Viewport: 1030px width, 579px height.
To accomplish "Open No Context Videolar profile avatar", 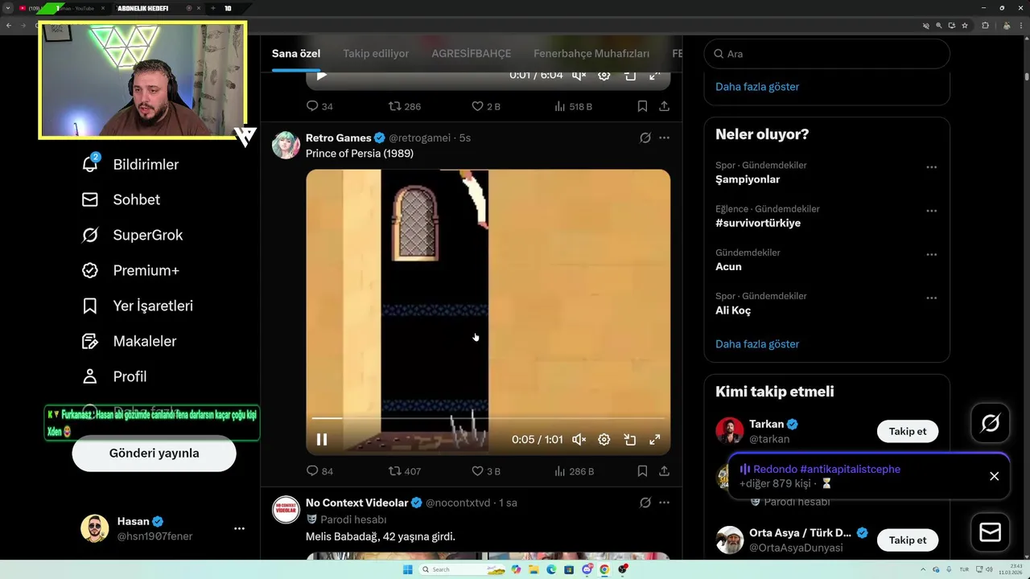I will point(286,510).
